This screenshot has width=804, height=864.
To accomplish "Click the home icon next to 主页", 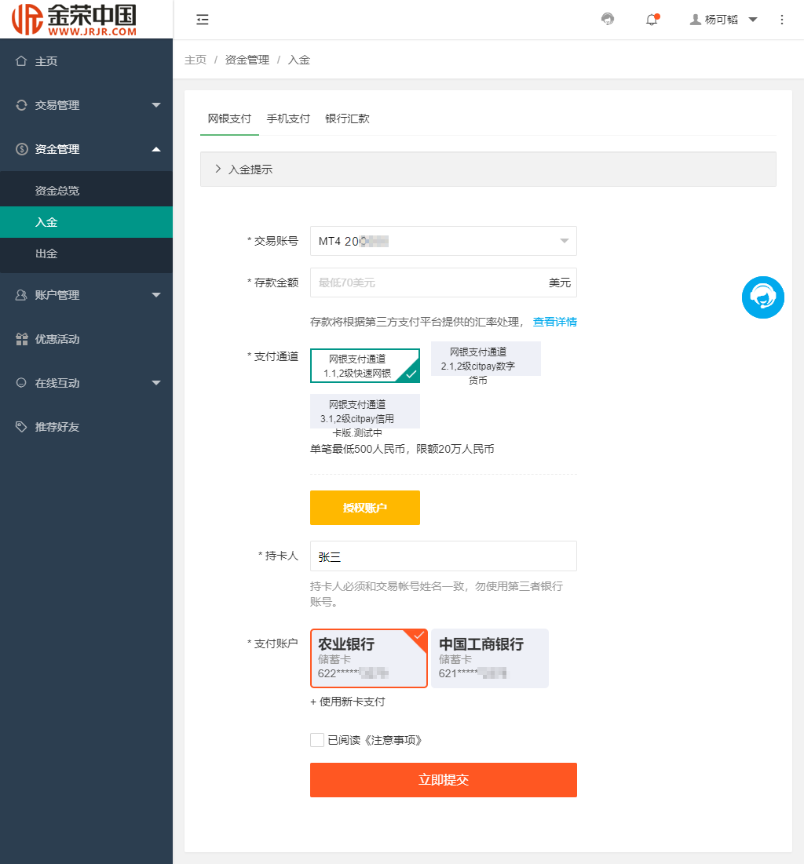I will [x=21, y=60].
